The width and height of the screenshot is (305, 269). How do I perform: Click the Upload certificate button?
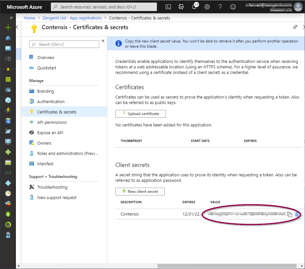[140, 113]
